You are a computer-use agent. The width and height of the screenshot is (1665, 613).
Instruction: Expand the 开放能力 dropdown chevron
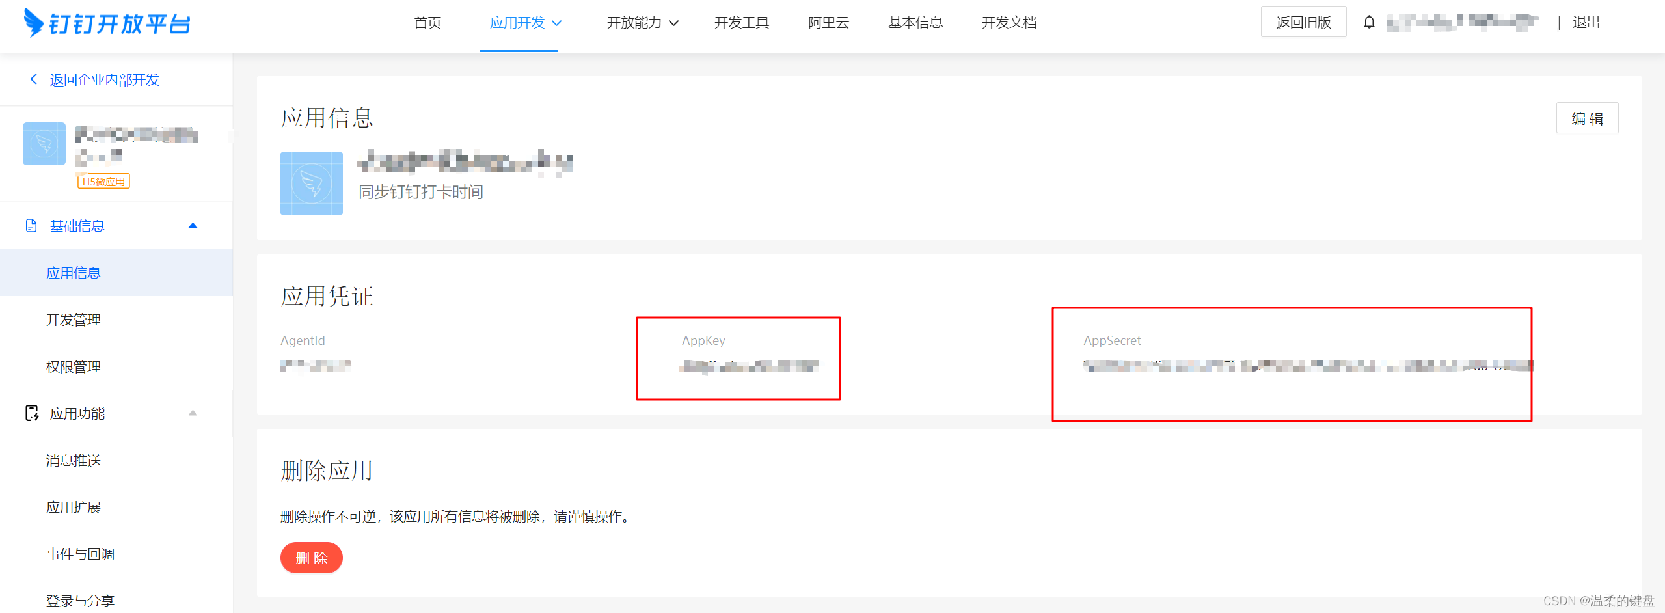click(674, 23)
